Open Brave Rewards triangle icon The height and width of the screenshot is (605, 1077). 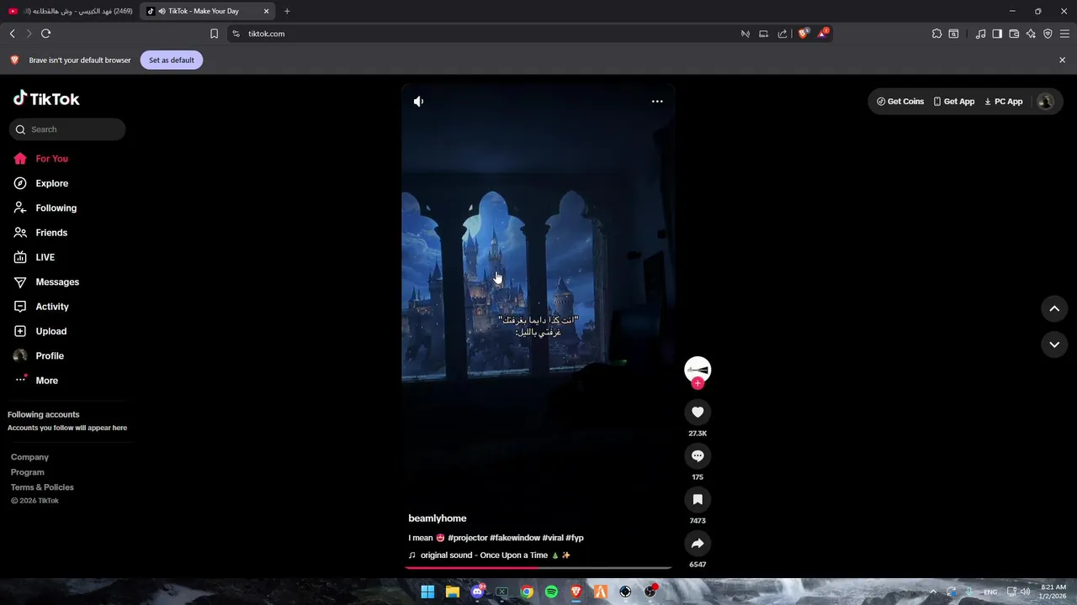823,34
